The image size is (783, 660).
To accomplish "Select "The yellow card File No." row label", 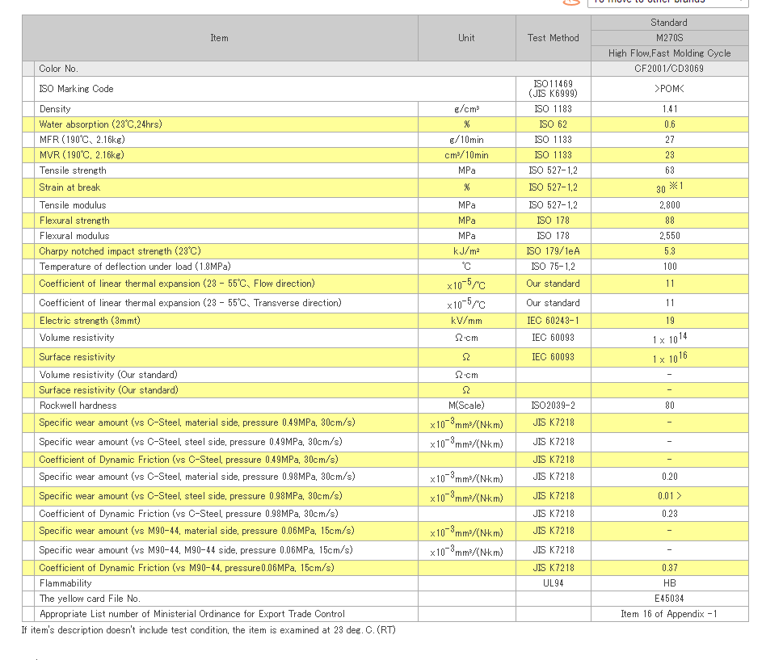I will pyautogui.click(x=90, y=599).
